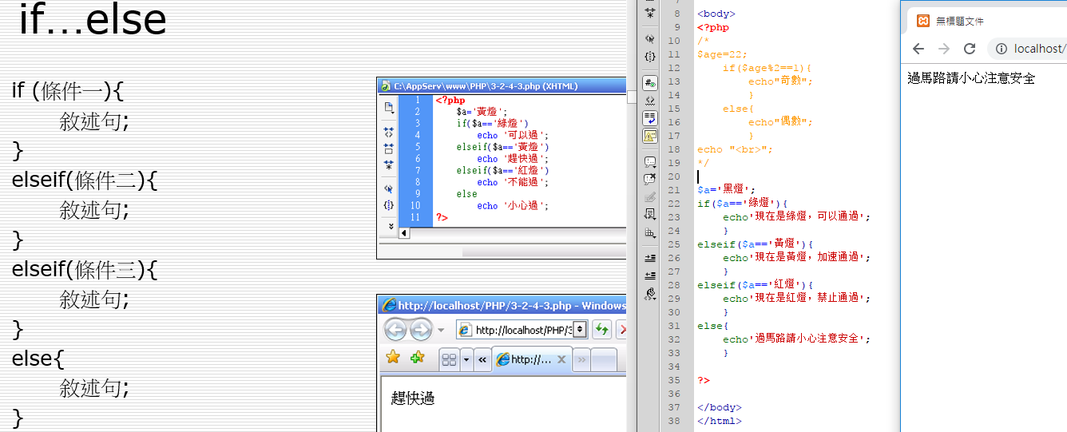The image size is (1067, 432).
Task: Indent code with the coding toolbar icon
Action: [x=650, y=258]
